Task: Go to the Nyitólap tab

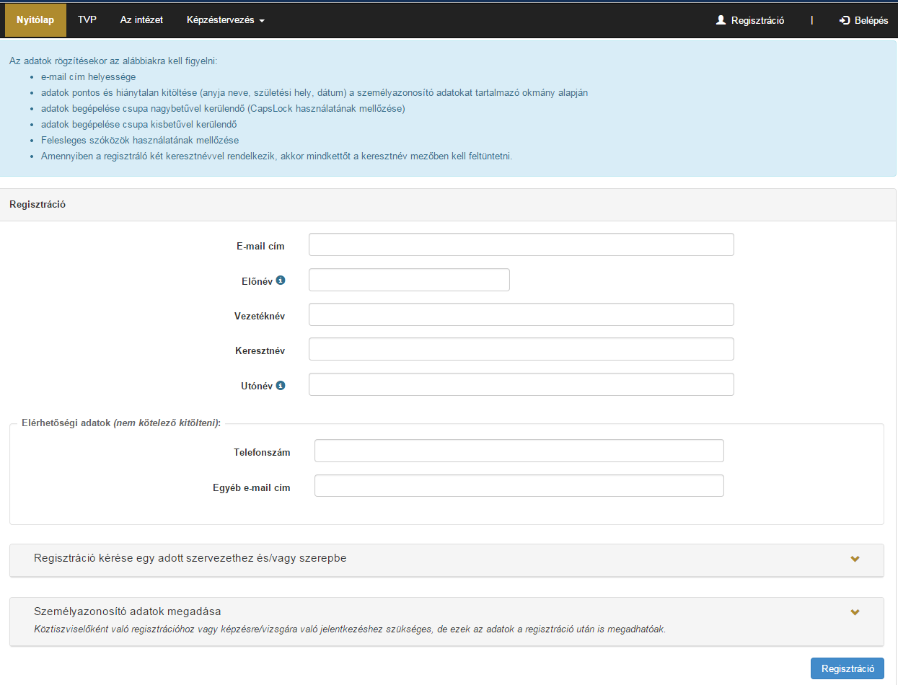Action: [x=35, y=20]
